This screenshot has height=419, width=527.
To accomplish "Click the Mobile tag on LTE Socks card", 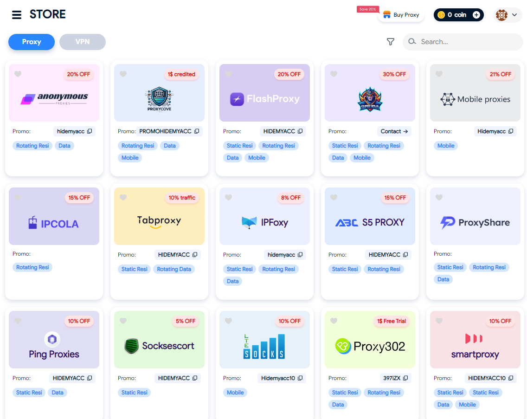I will tap(235, 393).
